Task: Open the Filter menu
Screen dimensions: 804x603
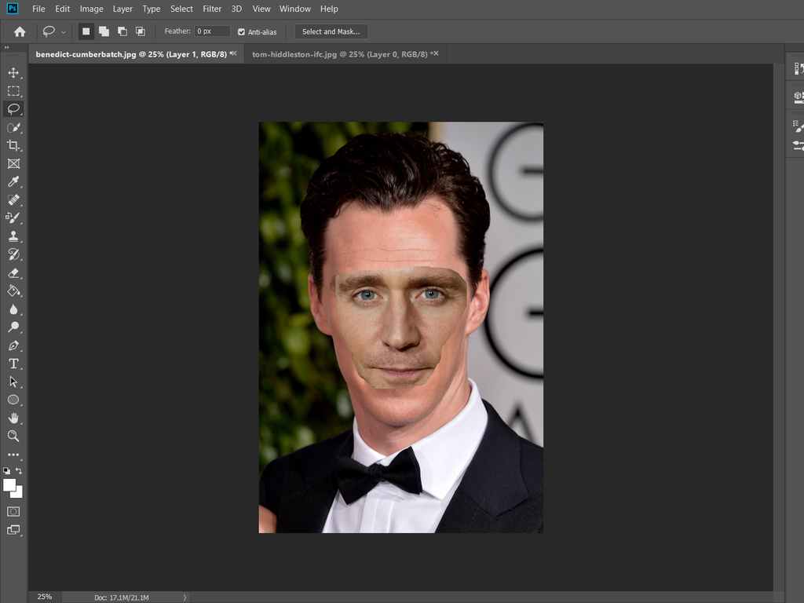Action: (212, 9)
